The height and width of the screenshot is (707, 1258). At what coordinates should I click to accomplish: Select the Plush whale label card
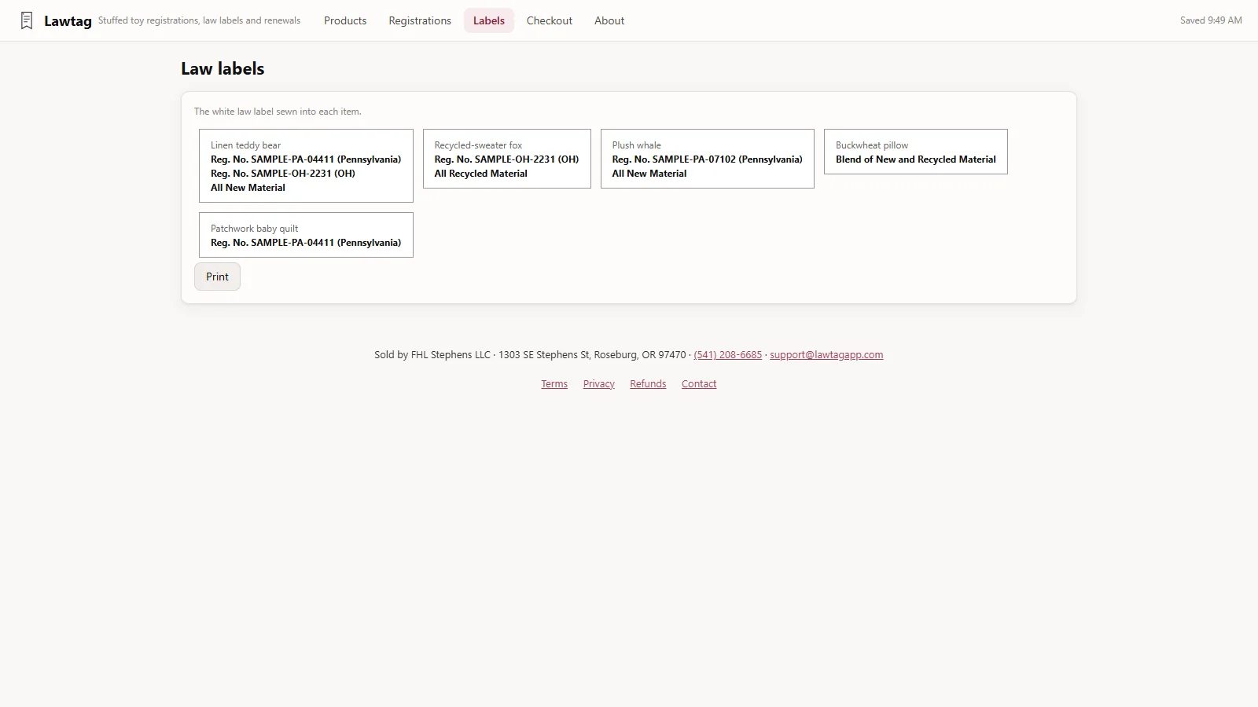[x=708, y=159]
